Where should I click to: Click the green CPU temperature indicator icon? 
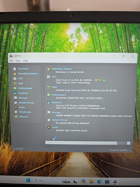(104, 80)
